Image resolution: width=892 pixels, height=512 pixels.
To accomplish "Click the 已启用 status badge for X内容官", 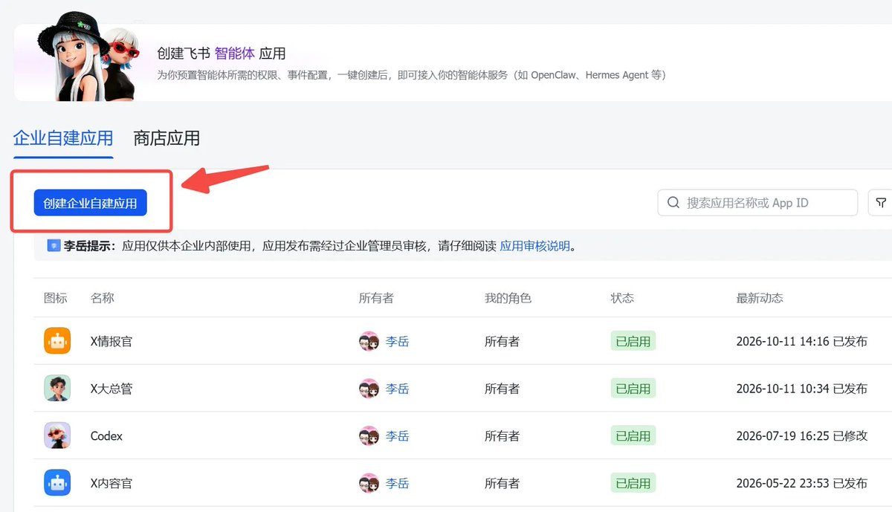I will pos(633,483).
